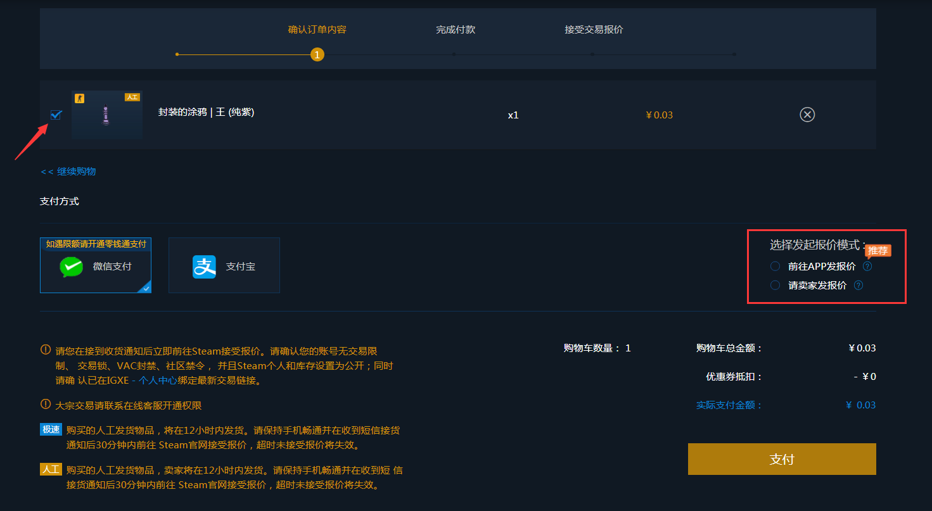The image size is (932, 511).
Task: Click the step 1 progress circle
Action: coord(317,54)
